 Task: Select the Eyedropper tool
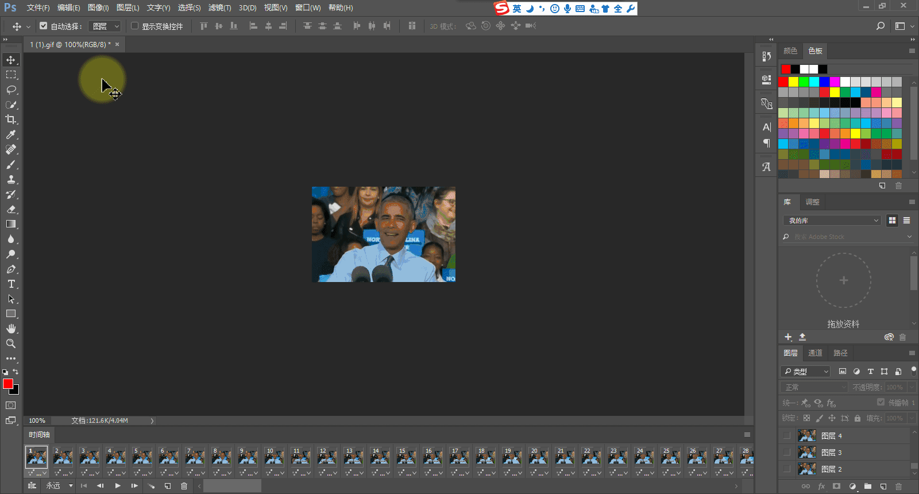coord(11,134)
